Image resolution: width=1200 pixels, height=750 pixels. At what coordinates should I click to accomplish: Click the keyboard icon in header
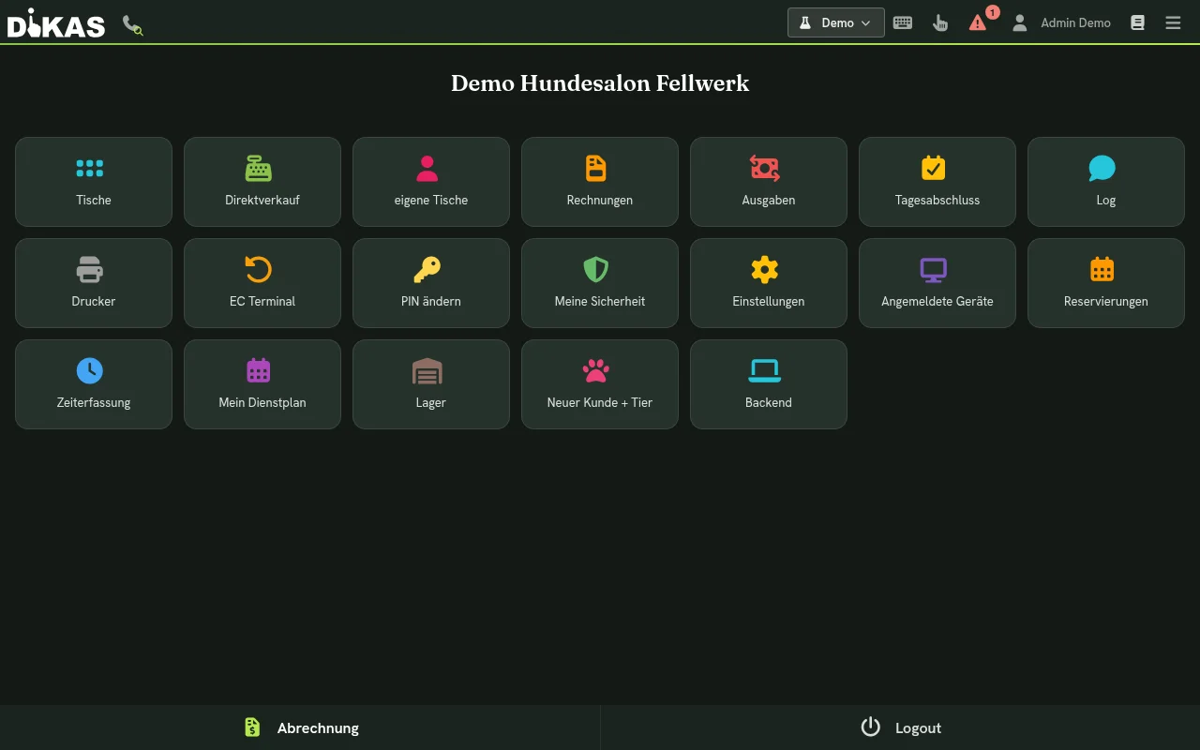point(903,22)
